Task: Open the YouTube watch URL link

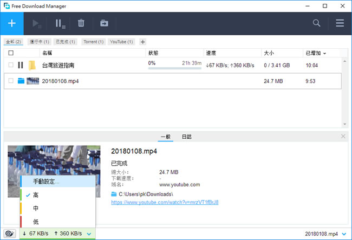Action: 165,202
